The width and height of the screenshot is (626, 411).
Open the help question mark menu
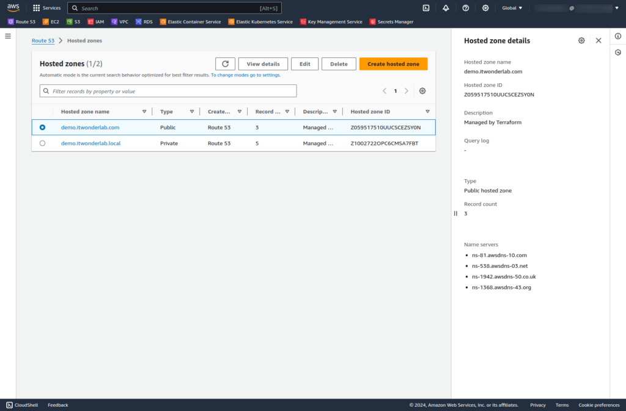click(x=465, y=8)
